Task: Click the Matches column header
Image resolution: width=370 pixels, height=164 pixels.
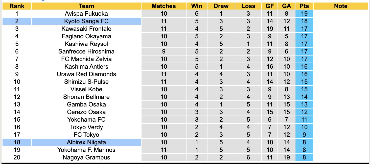Action: [164, 6]
